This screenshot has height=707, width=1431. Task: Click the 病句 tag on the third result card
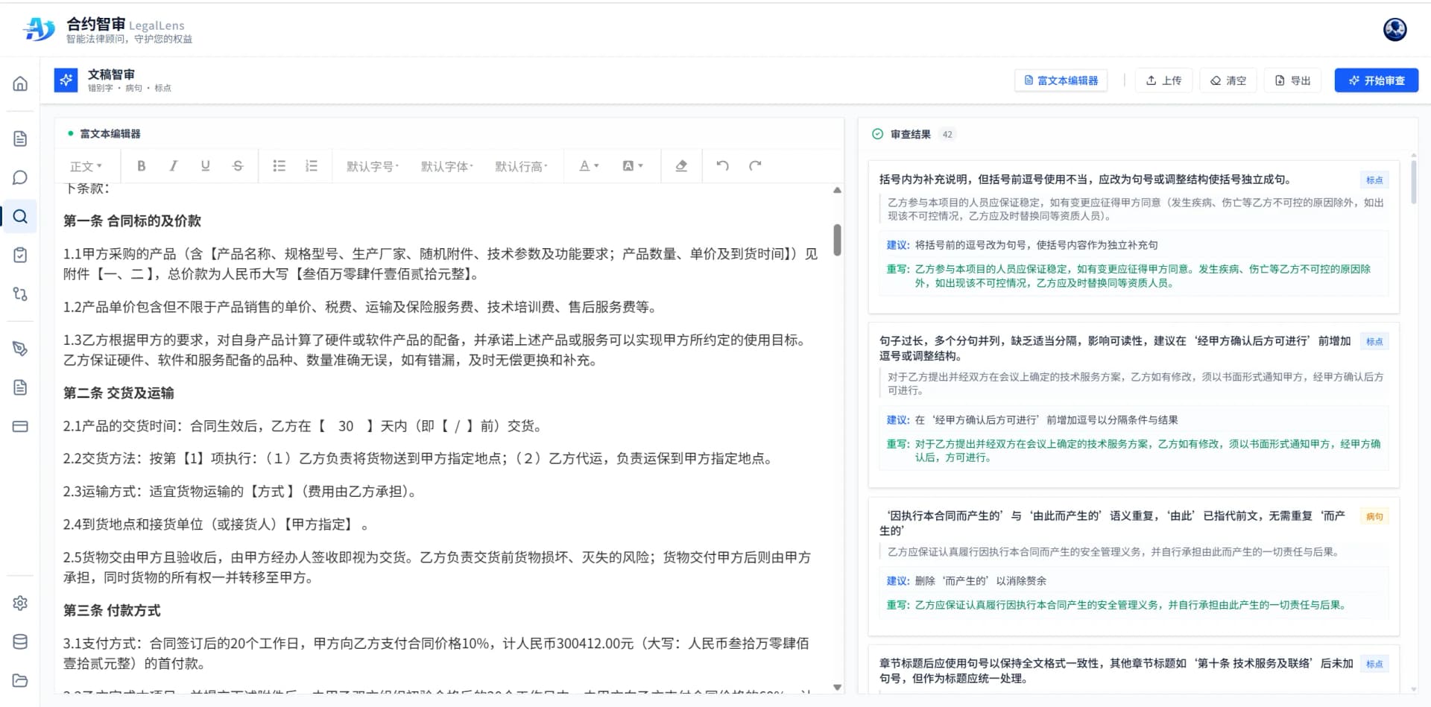(x=1374, y=516)
